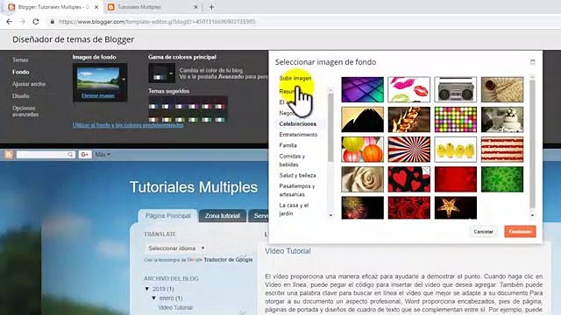The height and width of the screenshot is (315, 561).
Task: Click the image grid scrollbar down arrow
Action: coord(532,215)
